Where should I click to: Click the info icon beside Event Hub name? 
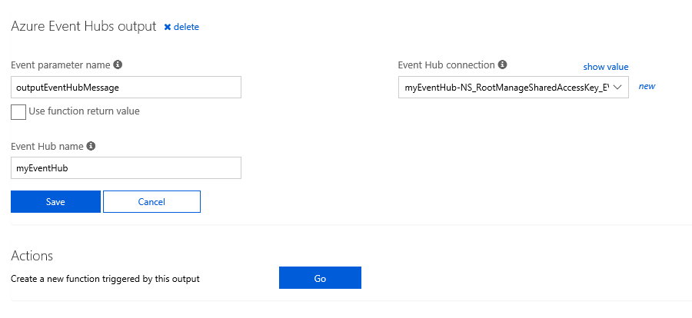(x=91, y=146)
